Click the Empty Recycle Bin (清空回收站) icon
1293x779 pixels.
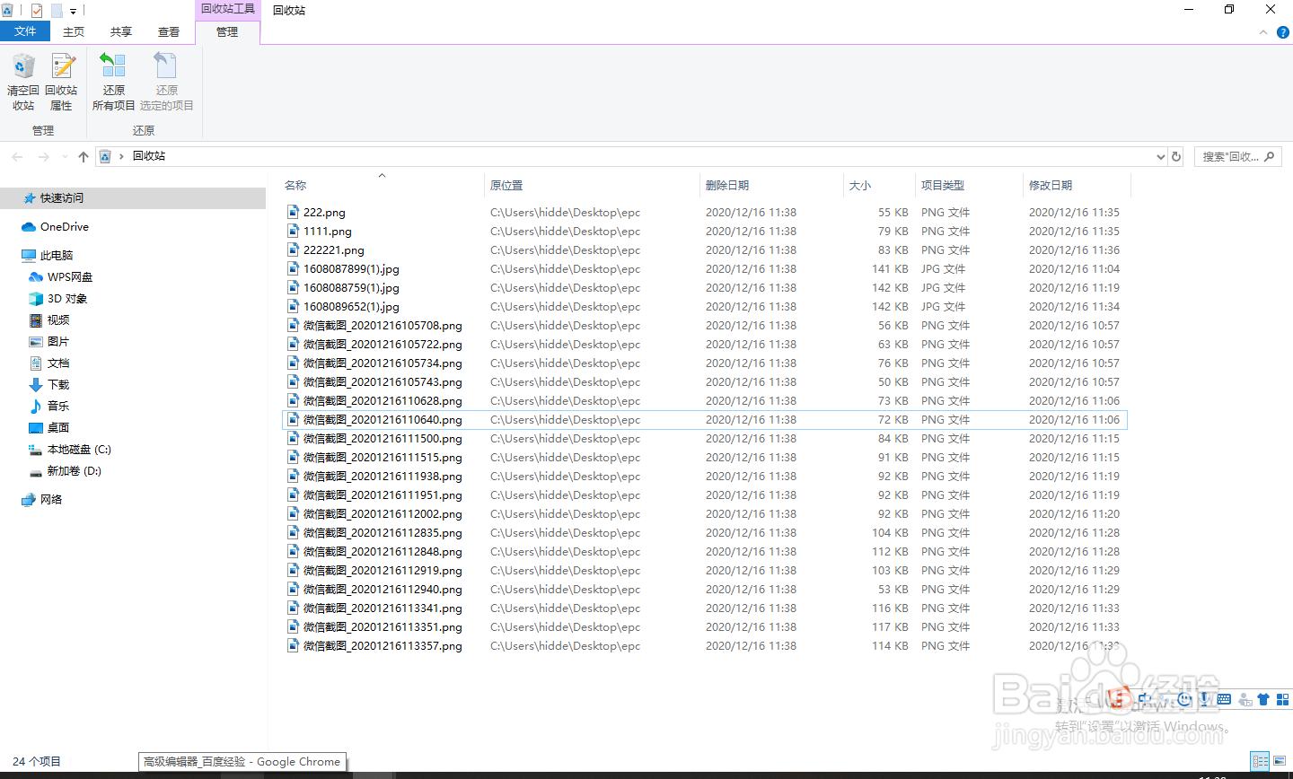pyautogui.click(x=23, y=82)
